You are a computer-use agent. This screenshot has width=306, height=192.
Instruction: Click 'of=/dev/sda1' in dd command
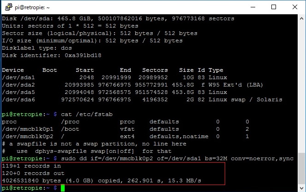coord(179,158)
